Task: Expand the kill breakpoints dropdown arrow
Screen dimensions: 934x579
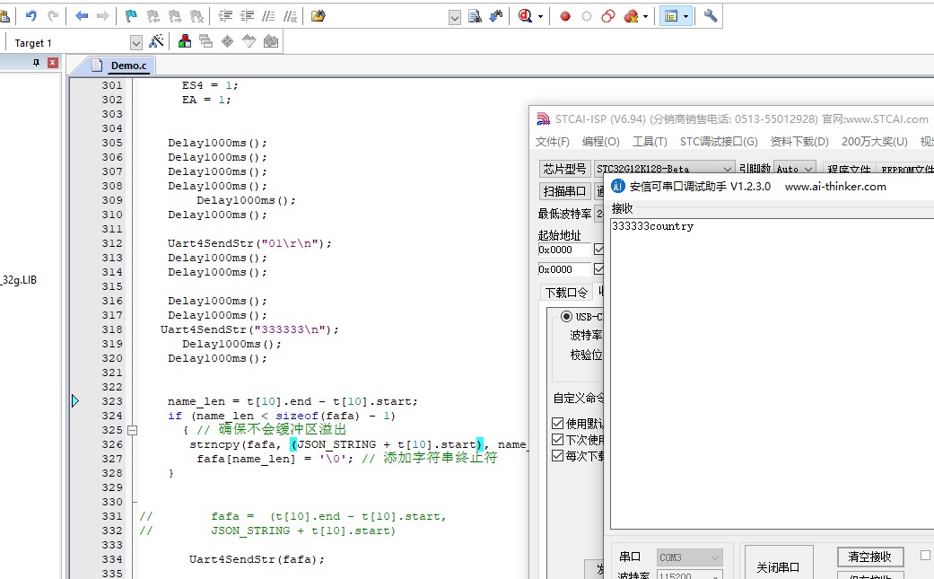Action: click(x=645, y=17)
